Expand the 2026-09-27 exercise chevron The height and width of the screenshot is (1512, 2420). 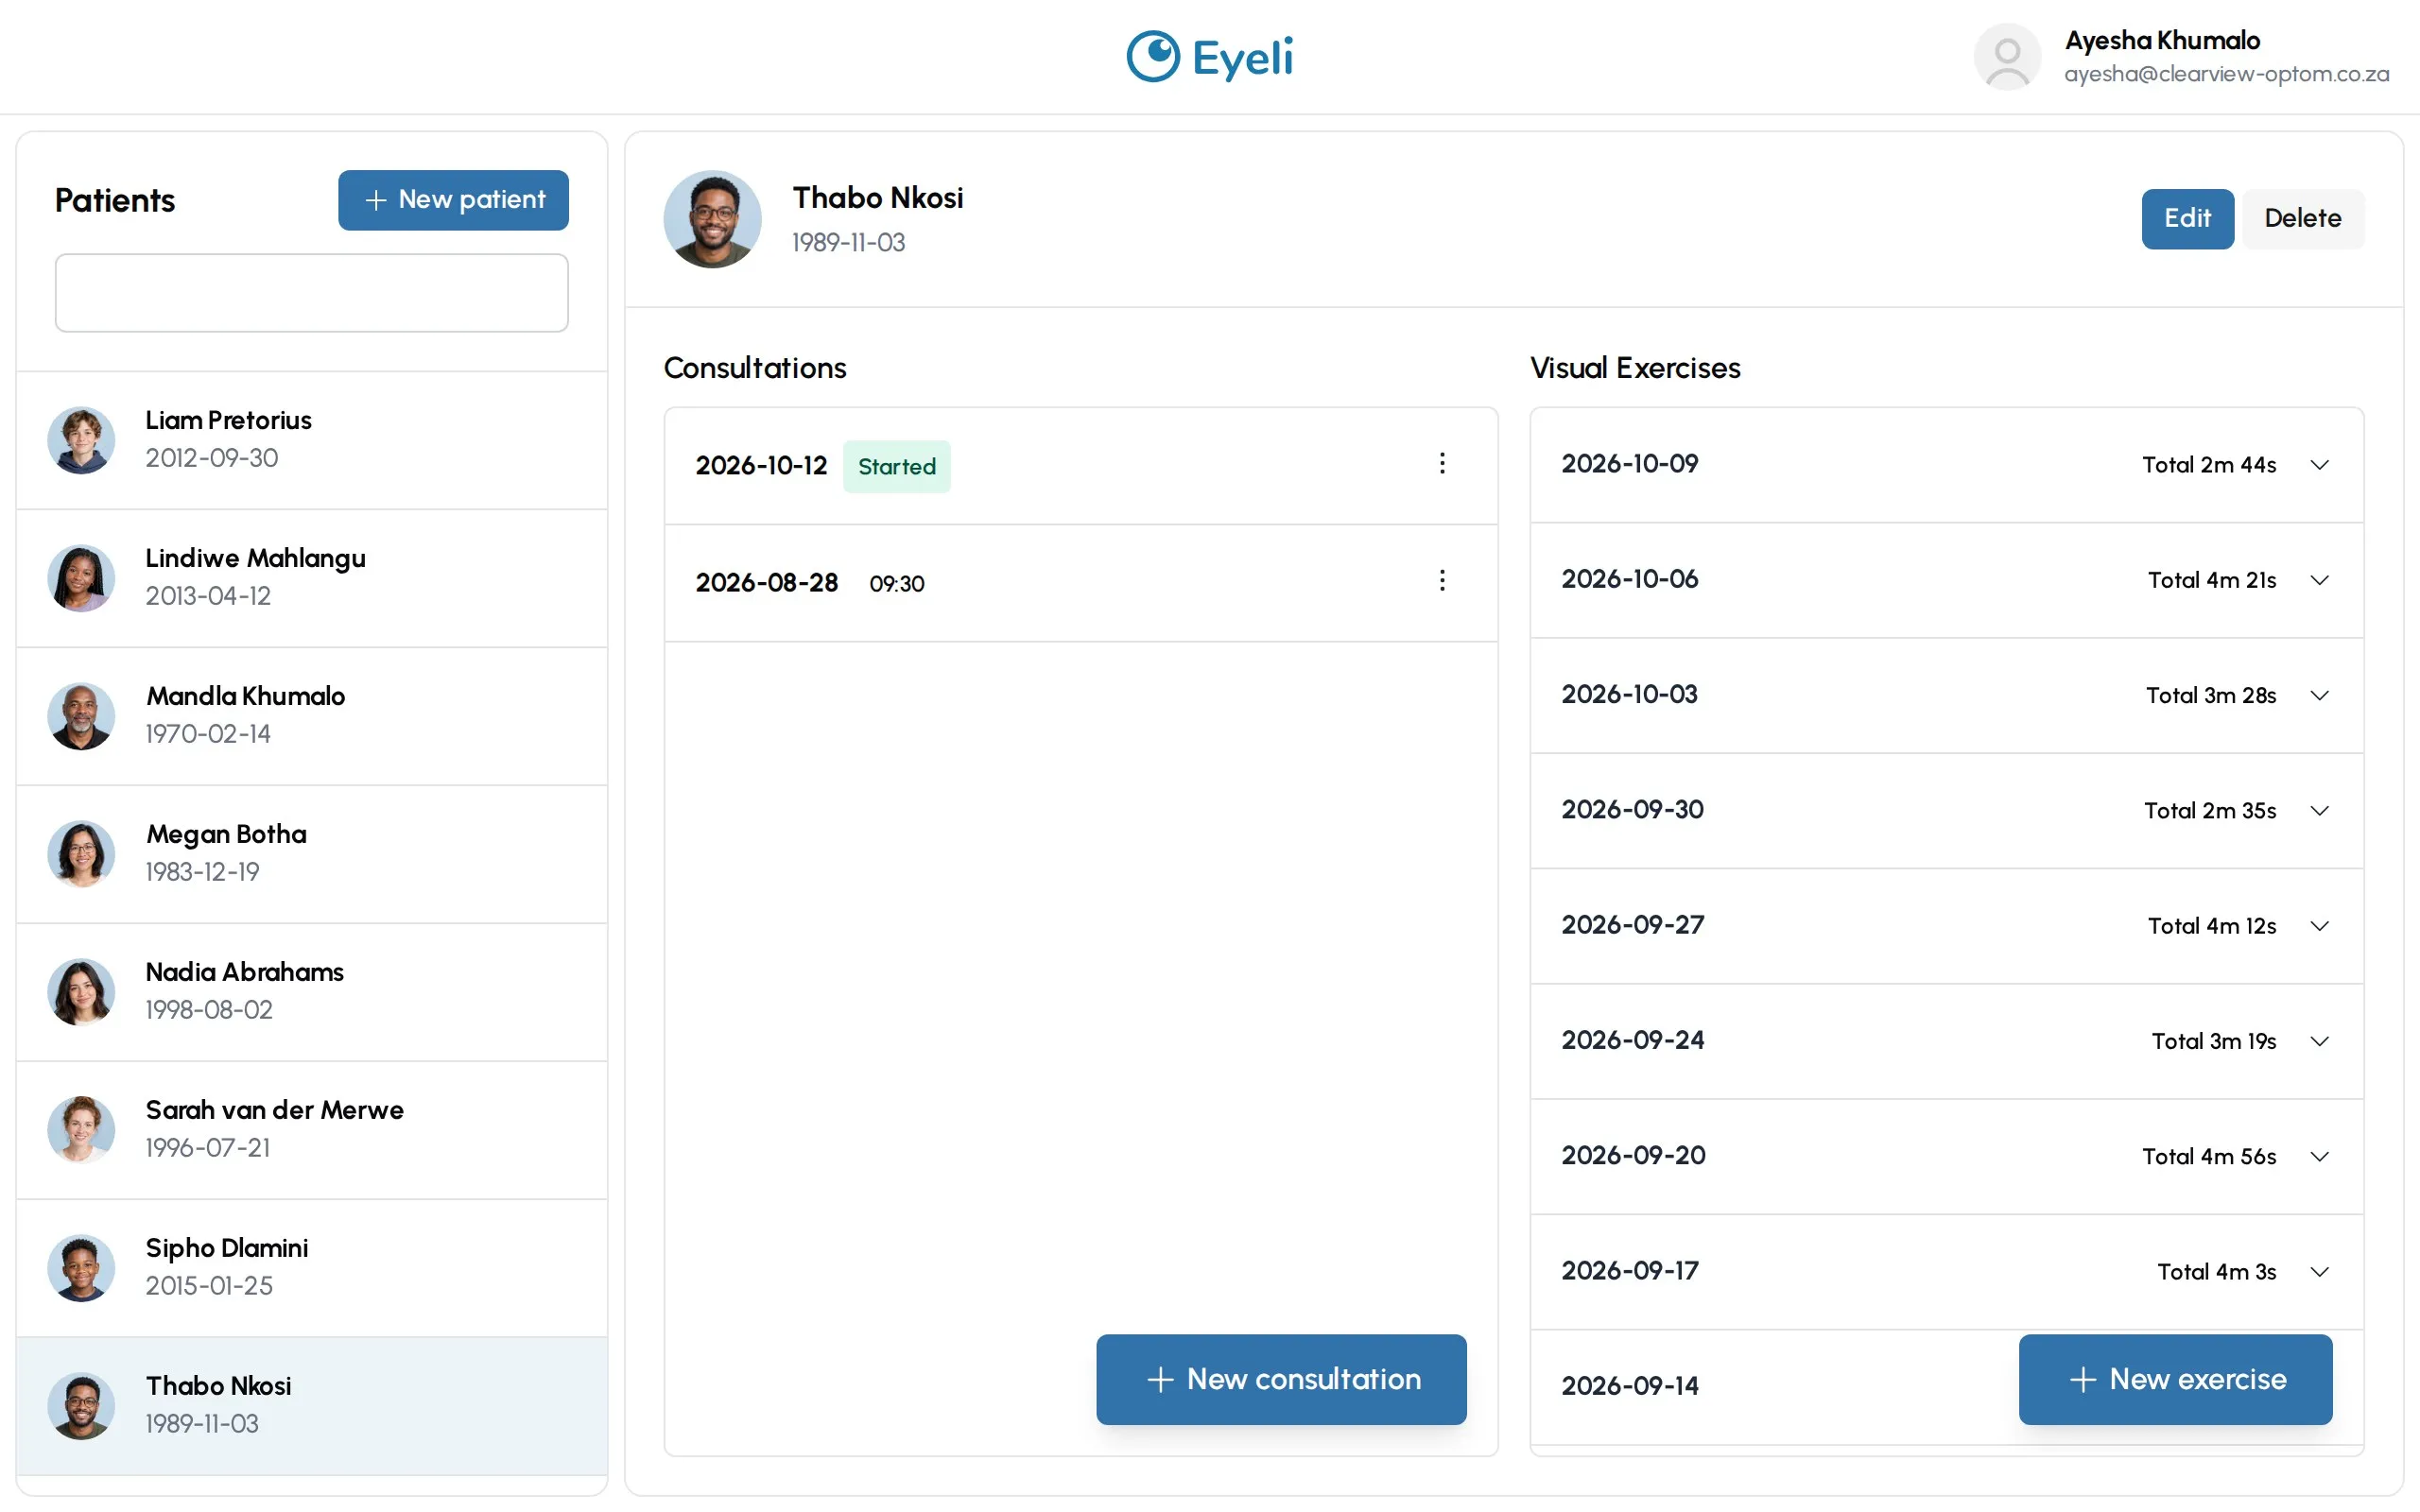[x=2320, y=926]
